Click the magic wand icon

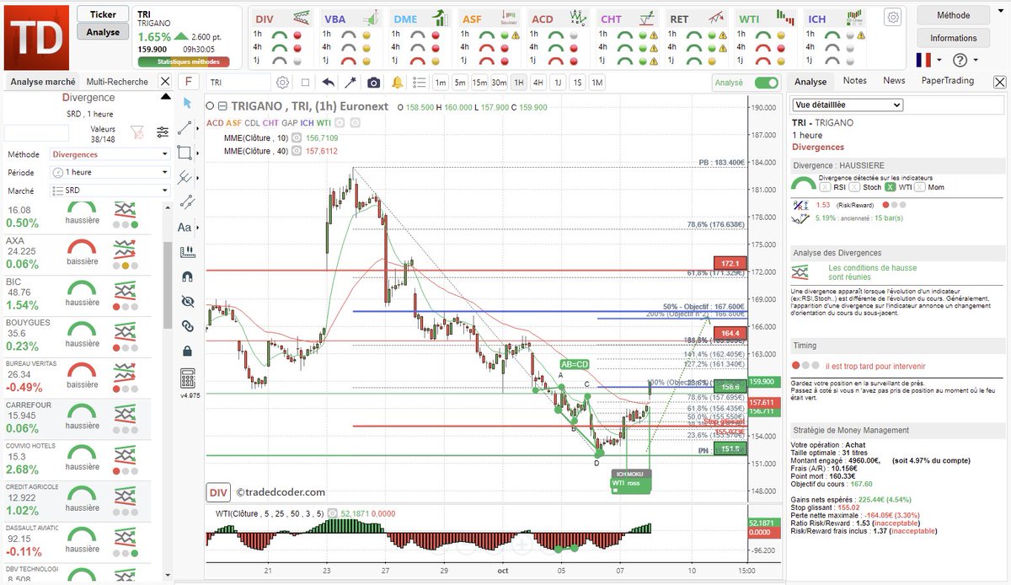tap(350, 82)
